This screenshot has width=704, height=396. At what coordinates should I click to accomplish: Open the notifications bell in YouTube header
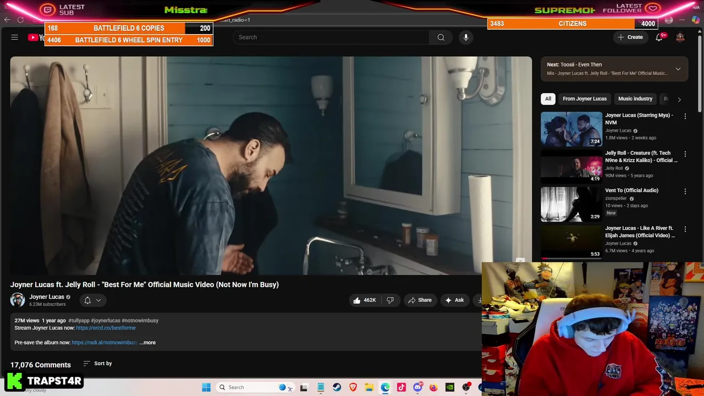(x=659, y=37)
